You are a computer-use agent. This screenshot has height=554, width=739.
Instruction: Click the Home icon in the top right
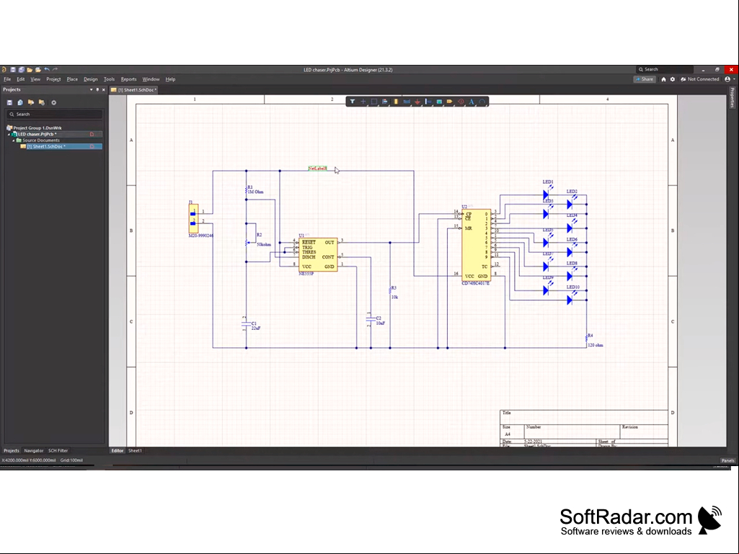(663, 79)
